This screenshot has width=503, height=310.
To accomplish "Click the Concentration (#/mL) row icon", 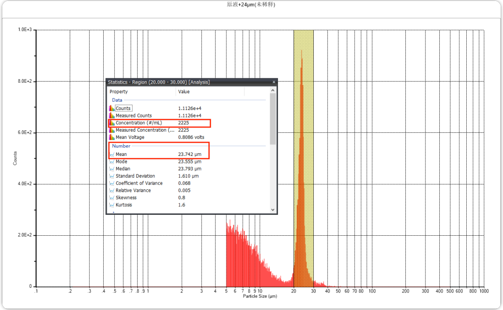I will [112, 123].
